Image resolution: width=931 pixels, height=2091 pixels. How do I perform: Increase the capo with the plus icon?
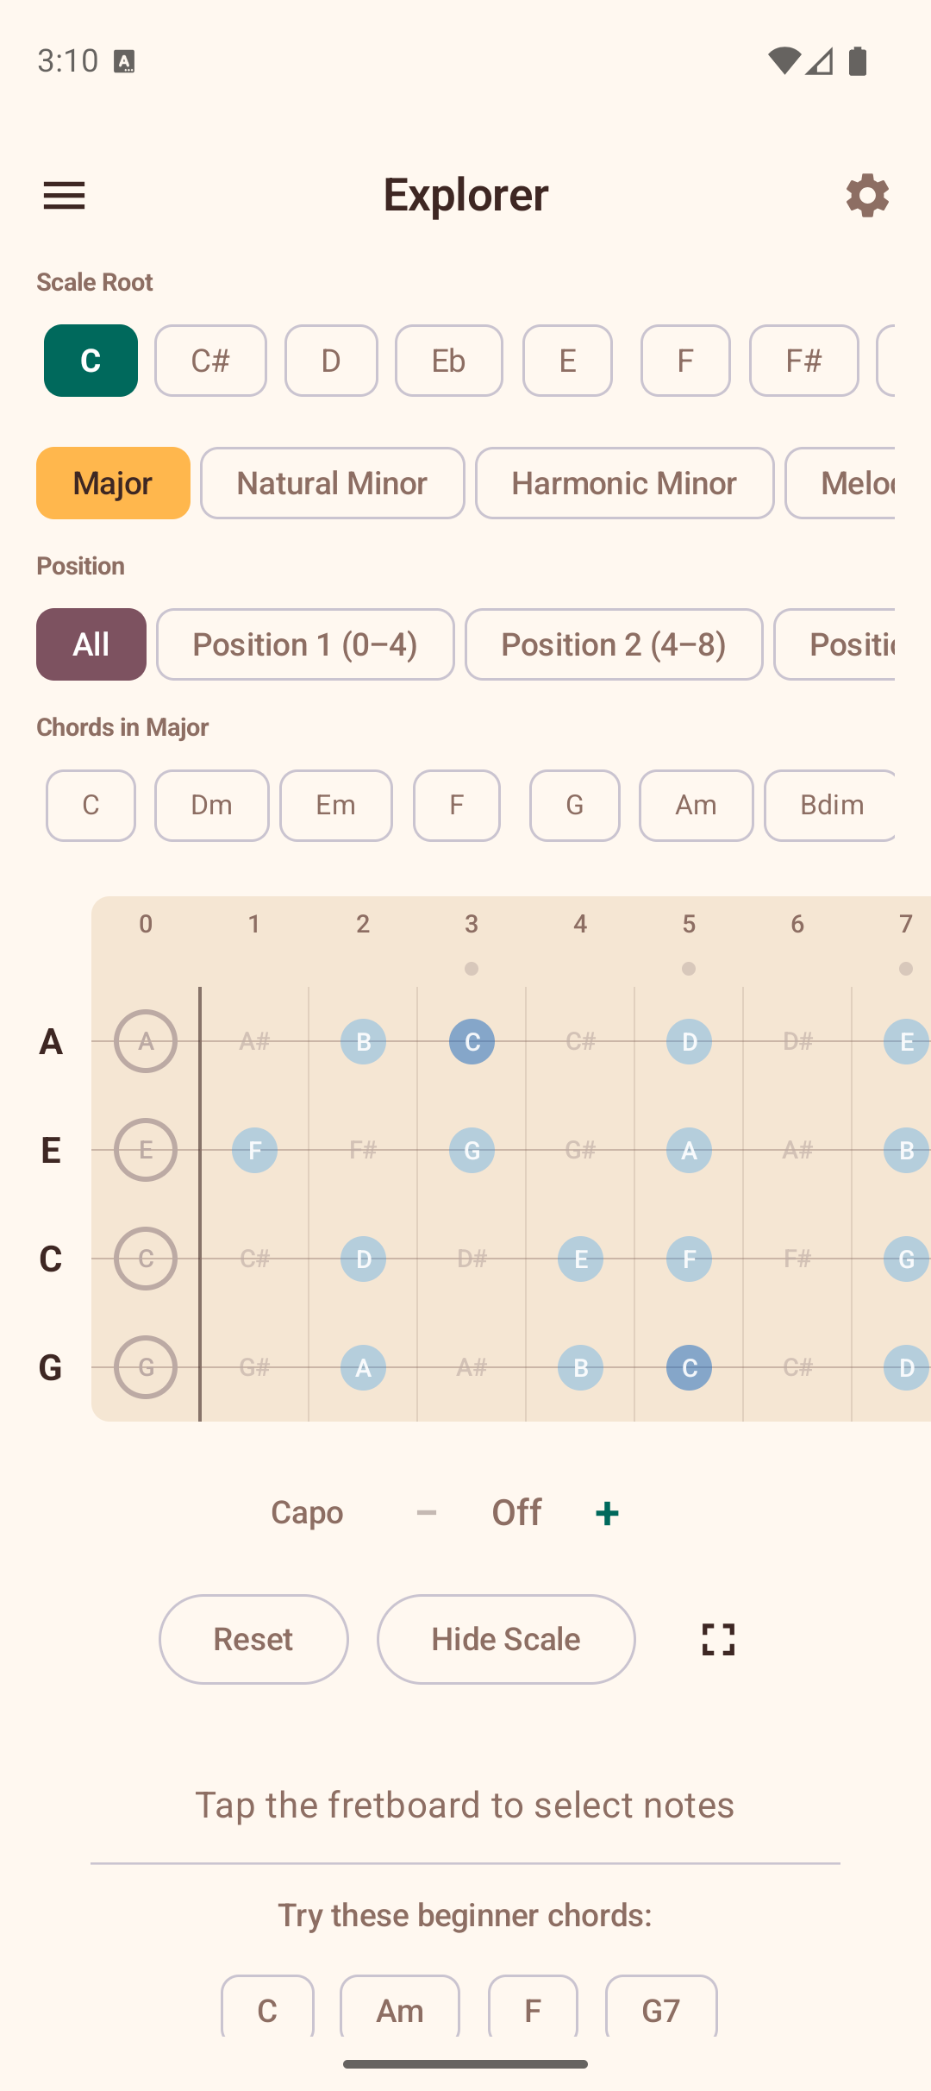click(606, 1511)
